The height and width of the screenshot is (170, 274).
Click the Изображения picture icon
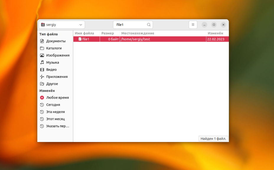coord(42,55)
